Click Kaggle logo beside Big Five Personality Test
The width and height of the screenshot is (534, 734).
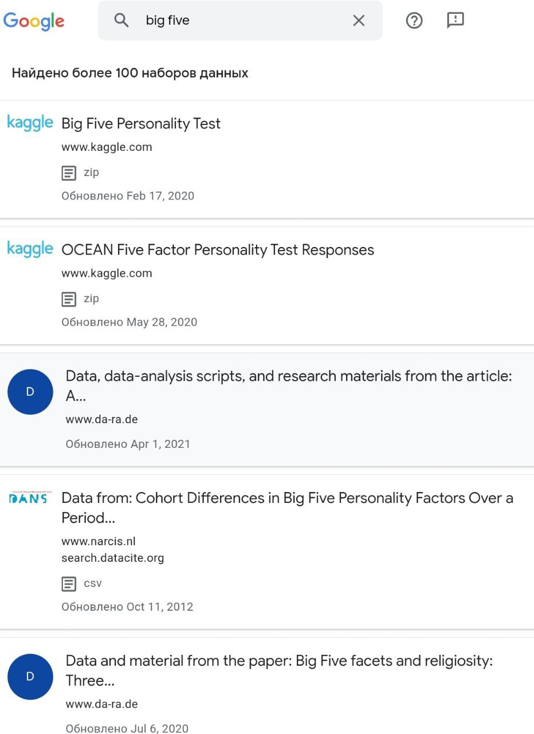click(30, 123)
